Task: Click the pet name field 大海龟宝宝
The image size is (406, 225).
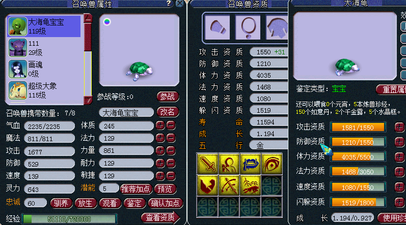Action: 126,113
